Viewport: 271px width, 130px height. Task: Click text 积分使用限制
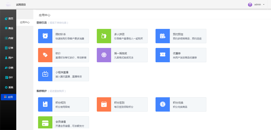pyautogui.click(x=63, y=107)
